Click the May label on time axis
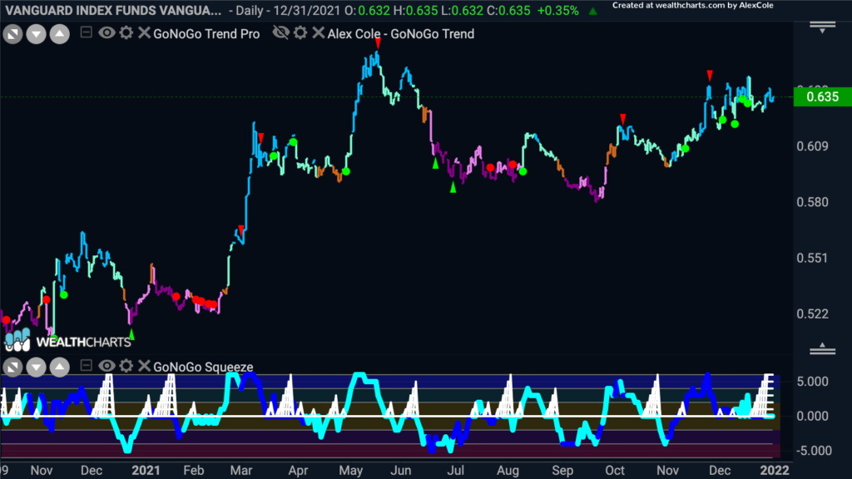This screenshot has width=852, height=479. pos(350,471)
